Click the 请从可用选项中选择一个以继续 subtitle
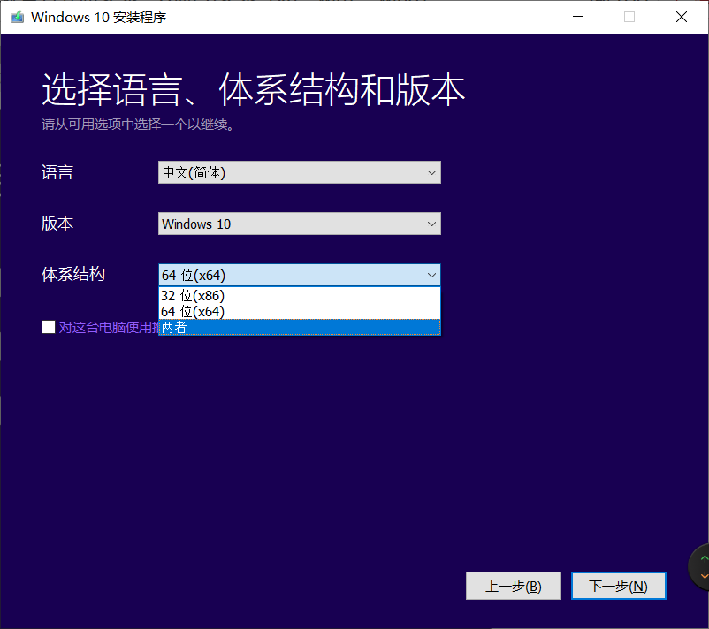 (138, 125)
